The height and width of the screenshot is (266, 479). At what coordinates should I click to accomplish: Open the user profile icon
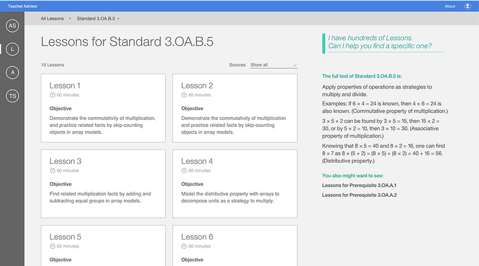(468, 6)
